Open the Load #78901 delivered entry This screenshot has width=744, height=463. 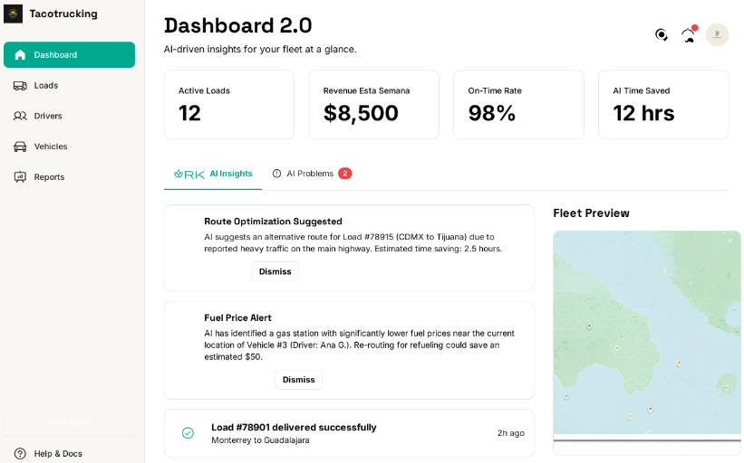[x=349, y=433]
